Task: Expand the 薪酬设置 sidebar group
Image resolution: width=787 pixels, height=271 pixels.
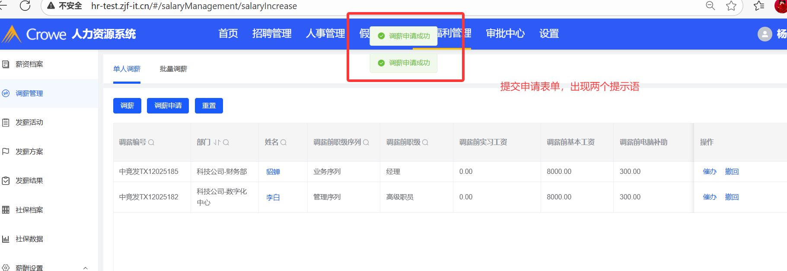Action: click(85, 268)
